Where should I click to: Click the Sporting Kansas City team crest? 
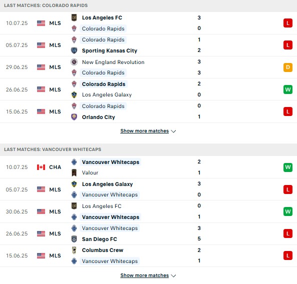click(74, 50)
